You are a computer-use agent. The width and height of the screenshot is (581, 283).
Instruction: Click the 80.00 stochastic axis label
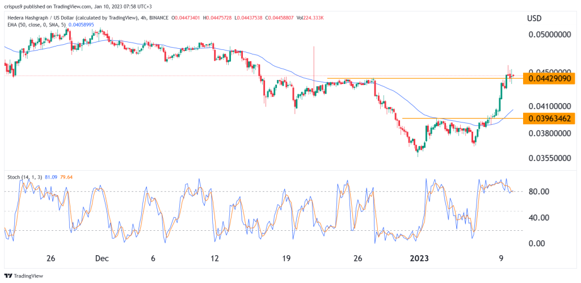tap(538, 192)
